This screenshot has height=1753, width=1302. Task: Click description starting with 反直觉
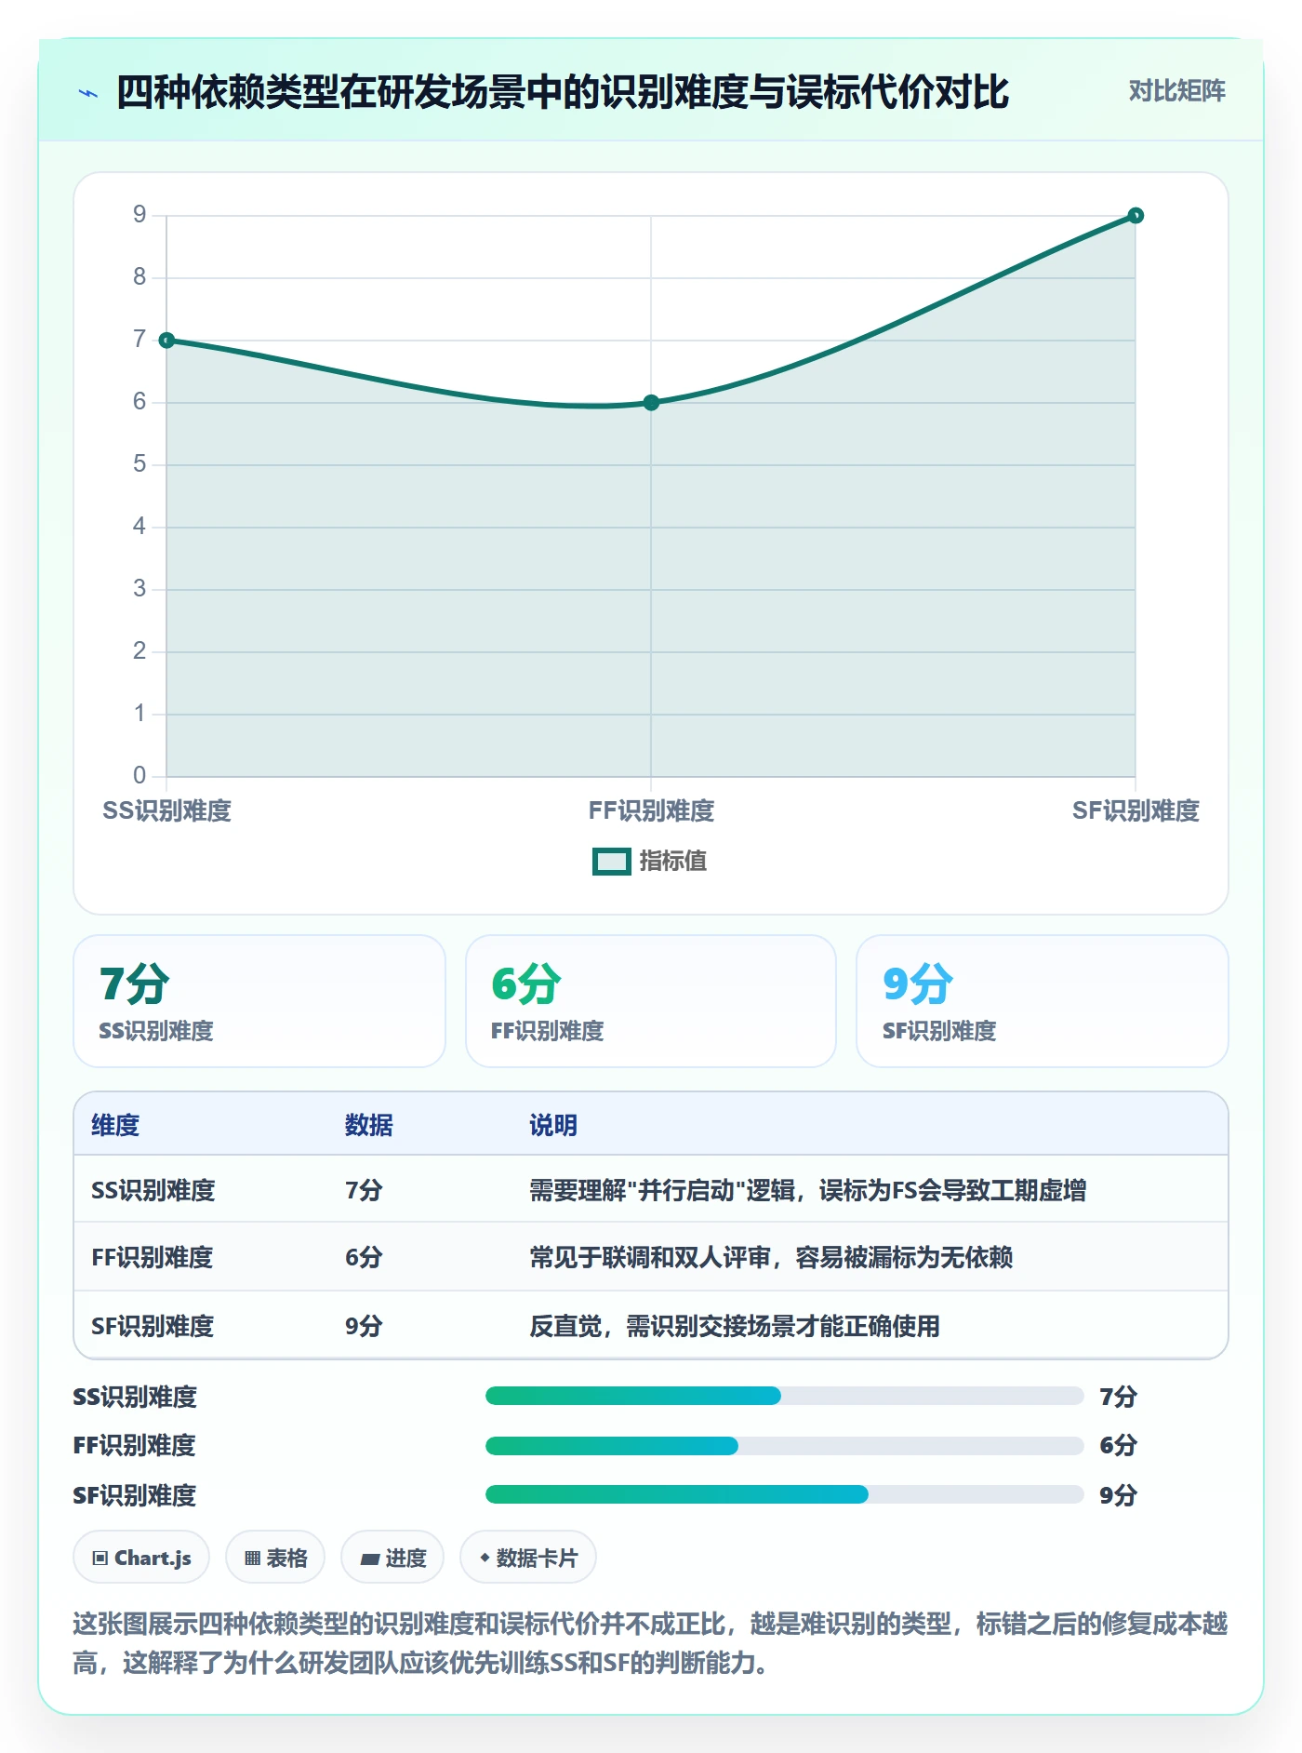[735, 1327]
